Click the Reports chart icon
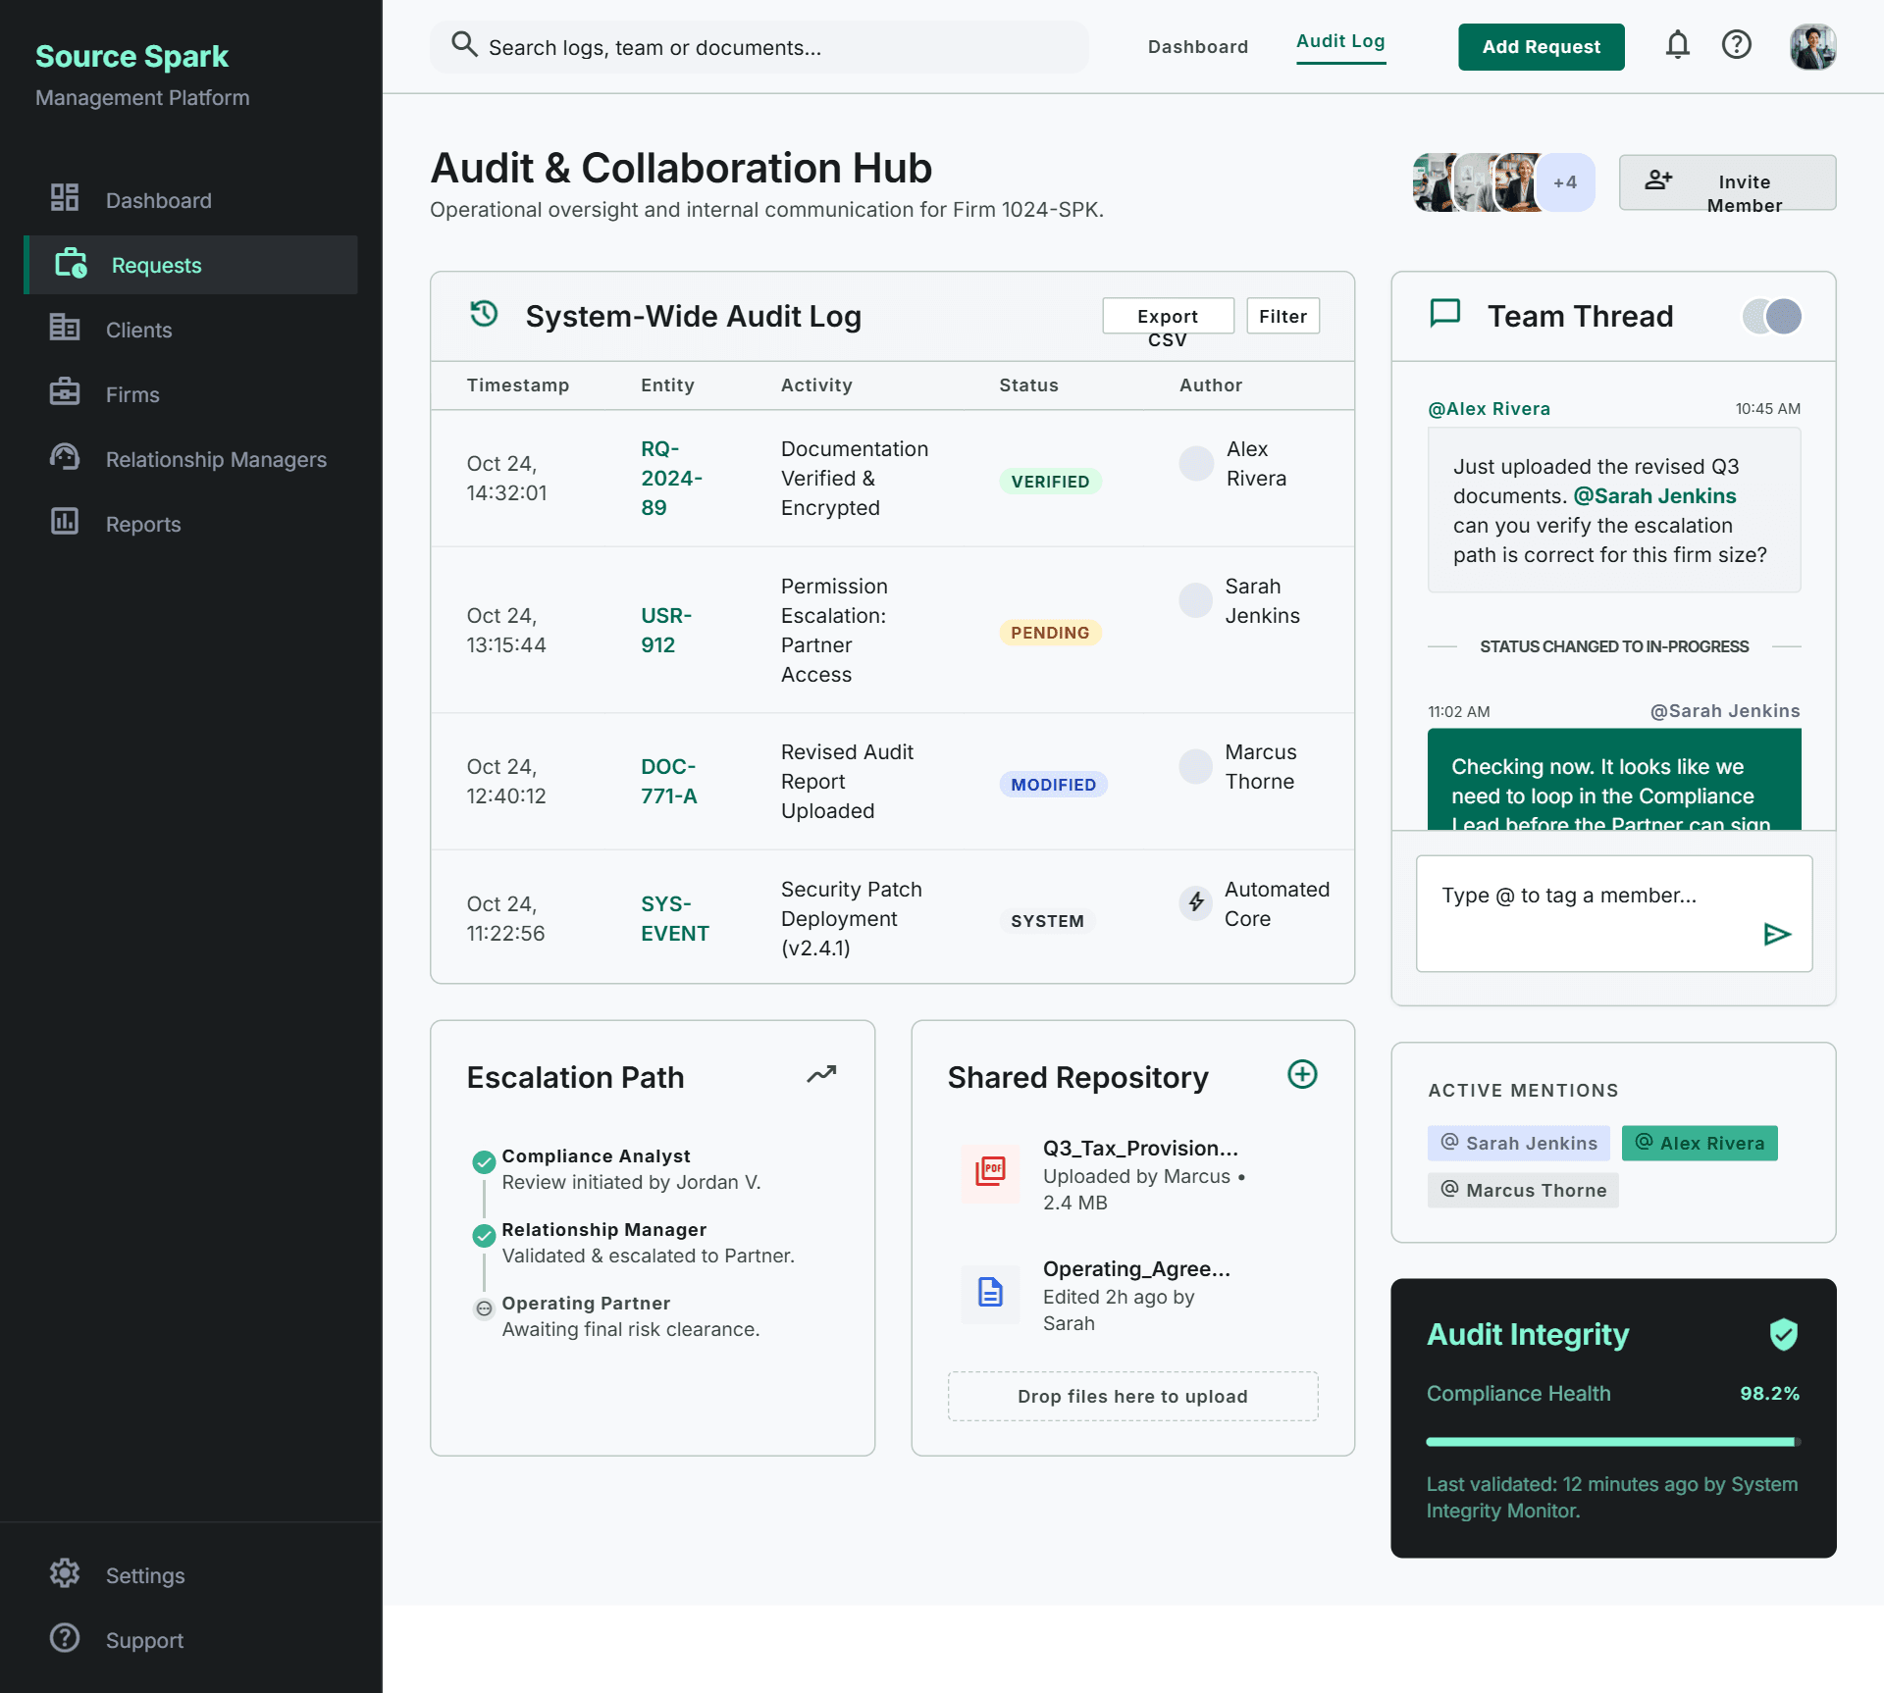Image resolution: width=1884 pixels, height=1693 pixels. 65,521
